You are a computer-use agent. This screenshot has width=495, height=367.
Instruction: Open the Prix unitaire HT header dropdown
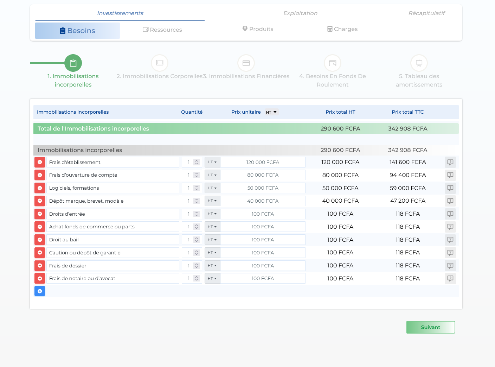click(271, 112)
